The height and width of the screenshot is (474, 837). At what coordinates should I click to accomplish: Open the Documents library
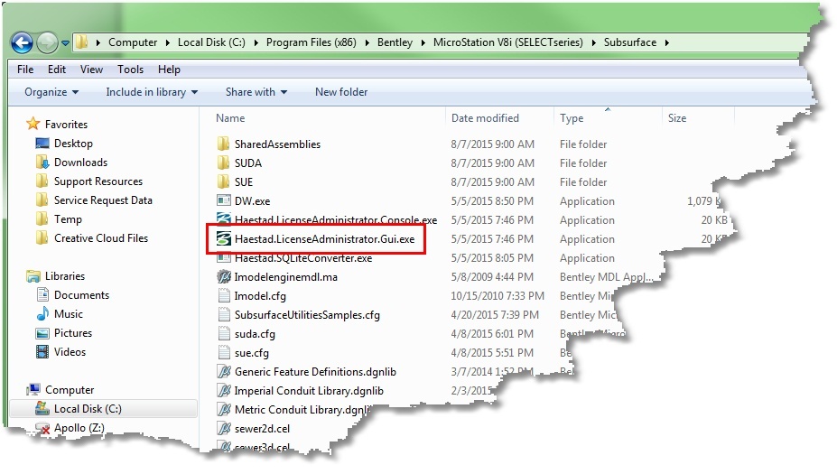pyautogui.click(x=81, y=295)
